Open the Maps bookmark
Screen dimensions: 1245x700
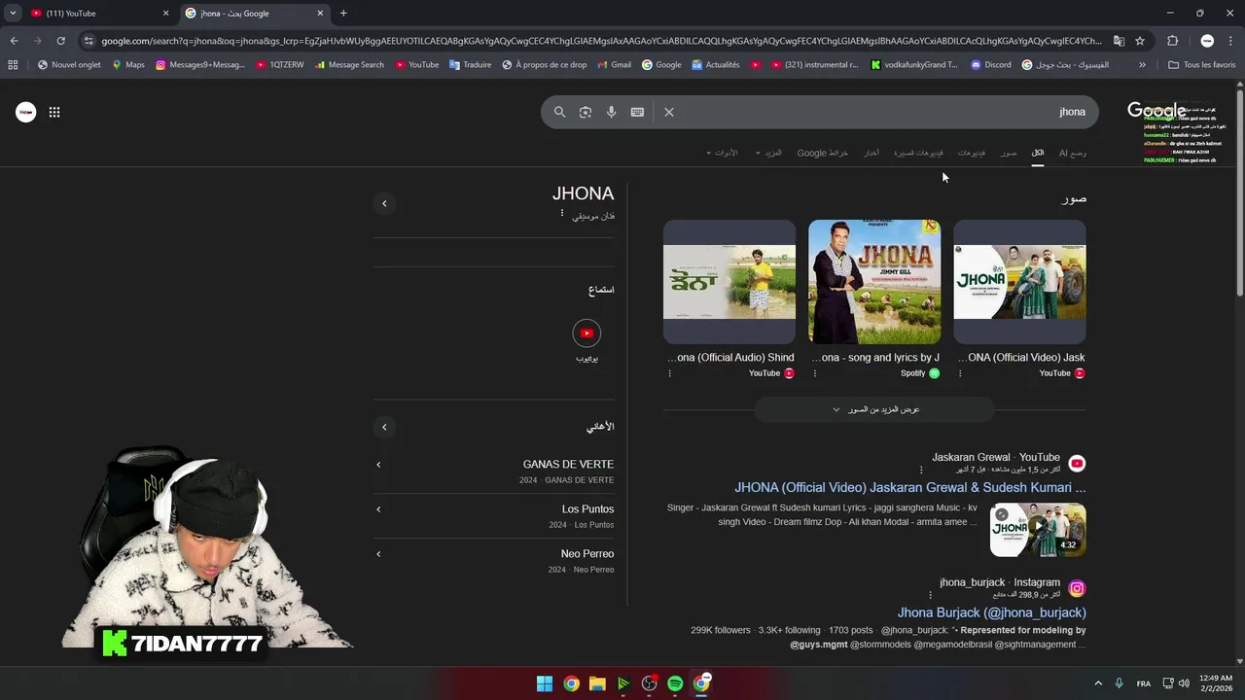(127, 65)
